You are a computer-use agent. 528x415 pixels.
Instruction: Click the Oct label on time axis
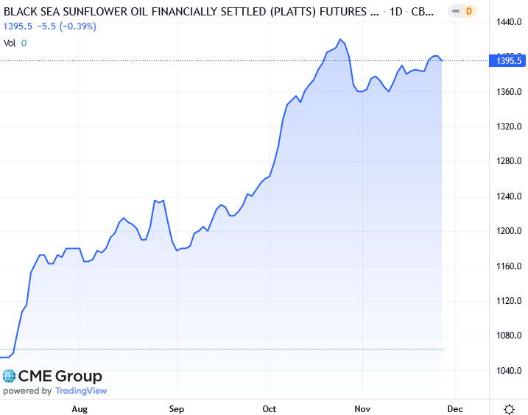[x=269, y=408]
